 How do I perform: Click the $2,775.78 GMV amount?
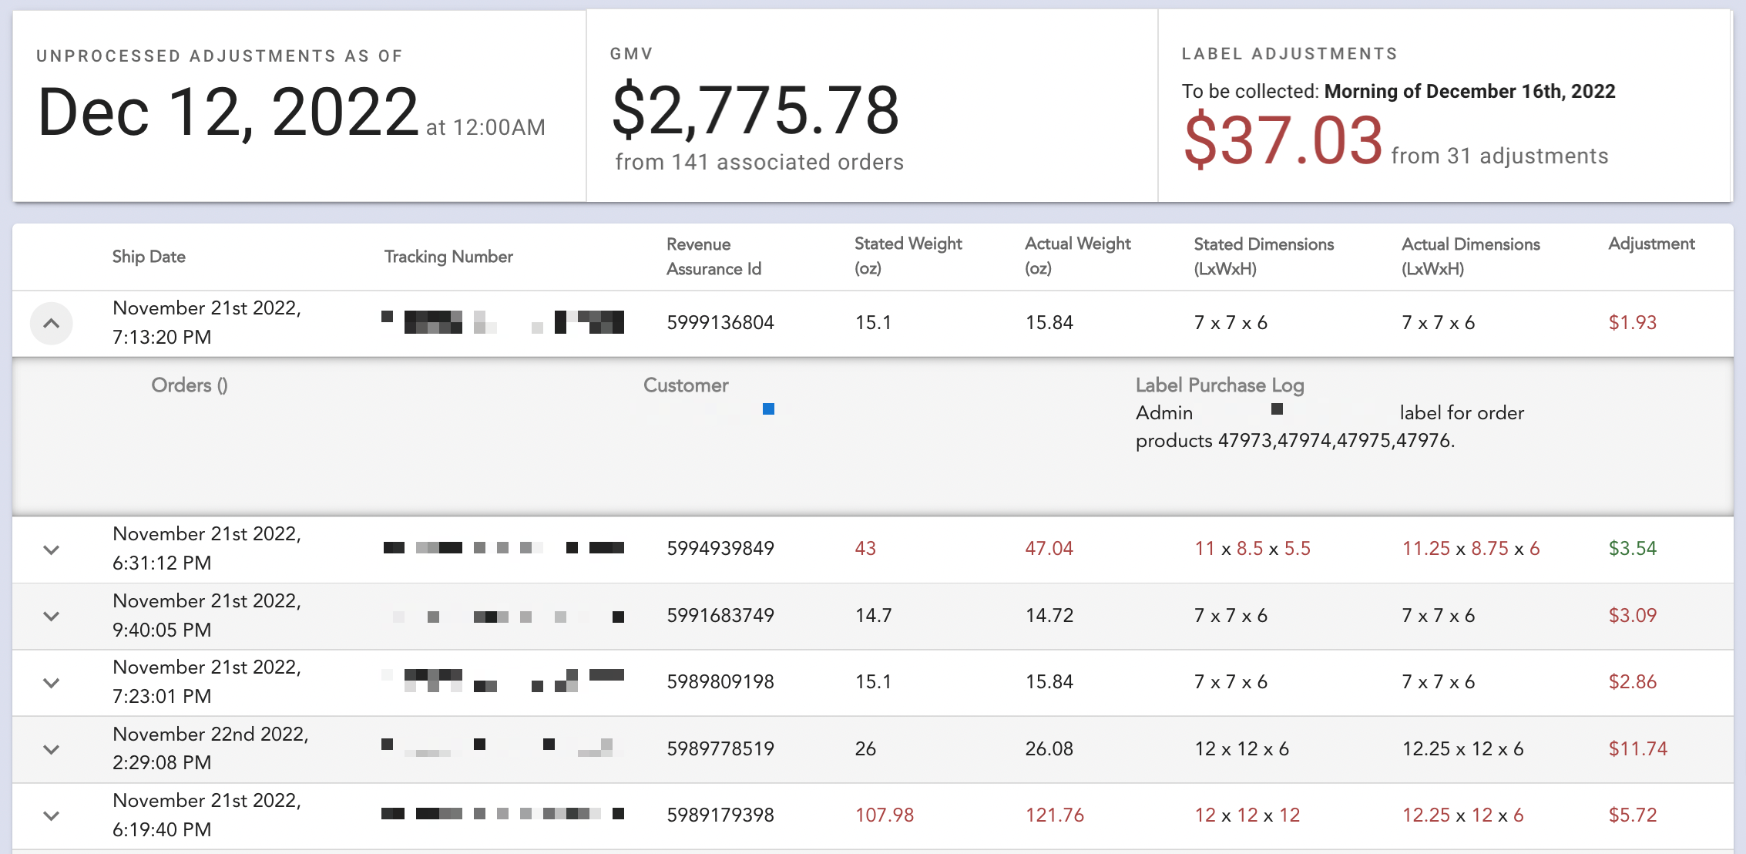[755, 110]
